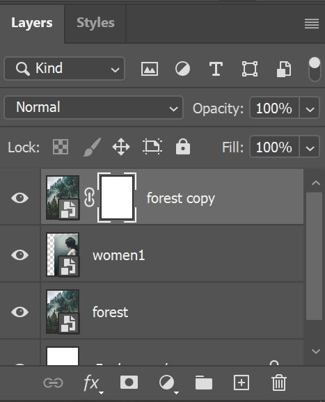Delete layer with trash icon
The height and width of the screenshot is (402, 325).
279,383
